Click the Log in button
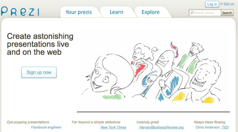The width and height of the screenshot is (238, 132). coord(212,4)
